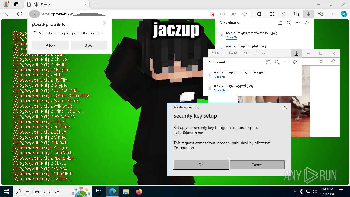Refresh the ptoszek.pl page
Image resolution: width=350 pixels, height=197 pixels.
20,14
